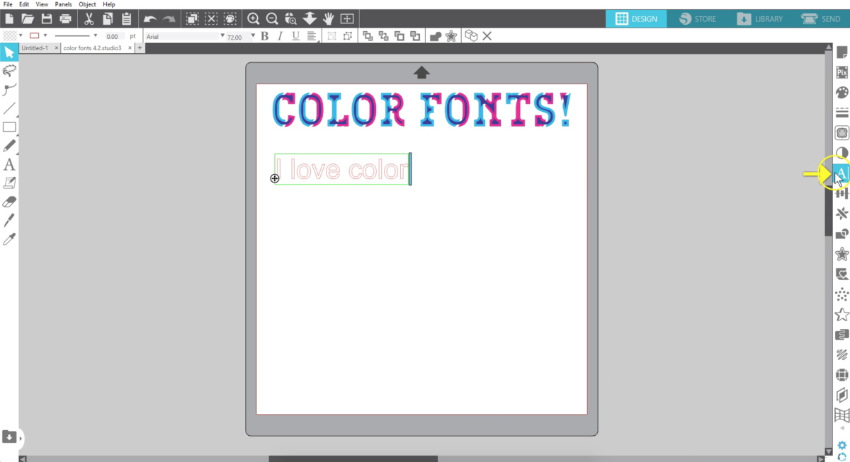Click the Deselect All icon
The image size is (850, 462).
tap(211, 18)
